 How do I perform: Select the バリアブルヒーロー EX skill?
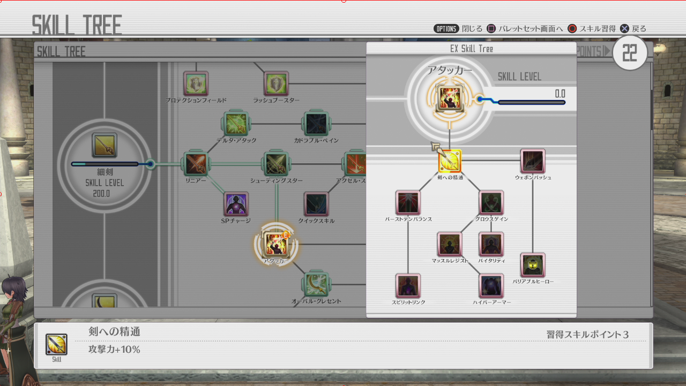coord(533,266)
